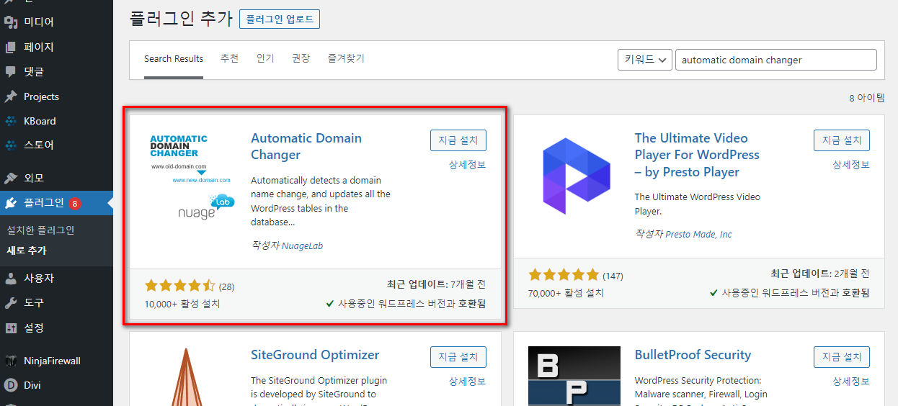
Task: Click the Users person icon
Action: point(11,278)
